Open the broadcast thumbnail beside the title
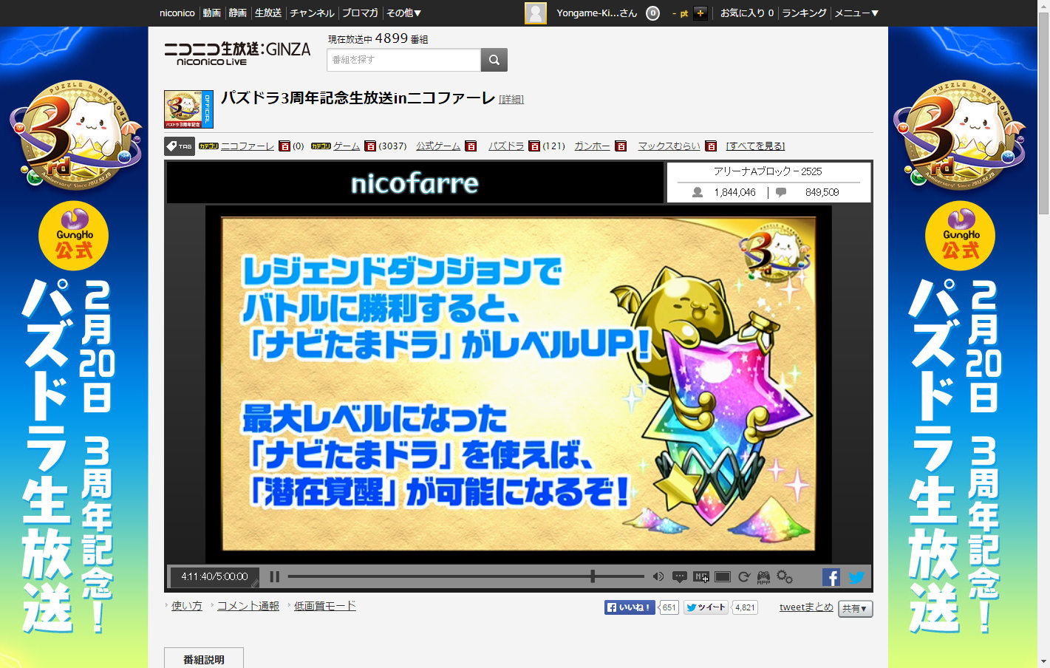The image size is (1050, 668). coord(188,109)
